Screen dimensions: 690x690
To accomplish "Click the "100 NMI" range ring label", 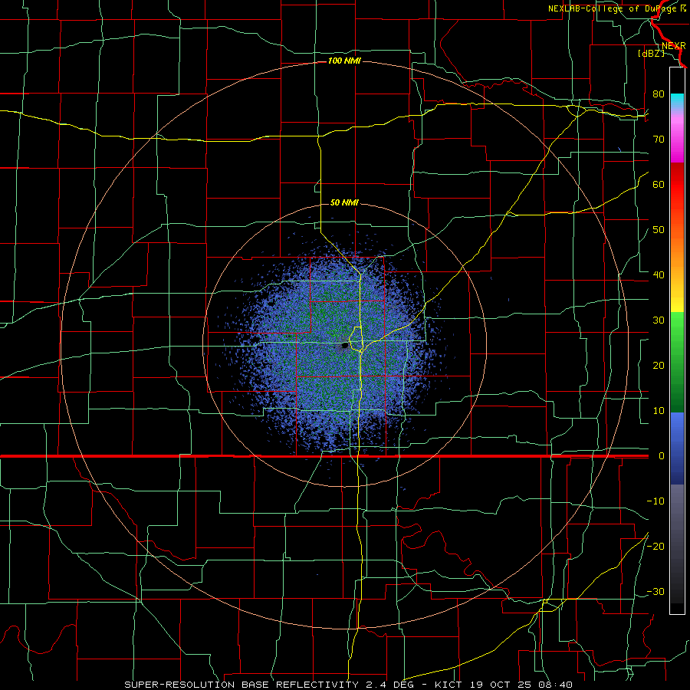I will coord(344,61).
